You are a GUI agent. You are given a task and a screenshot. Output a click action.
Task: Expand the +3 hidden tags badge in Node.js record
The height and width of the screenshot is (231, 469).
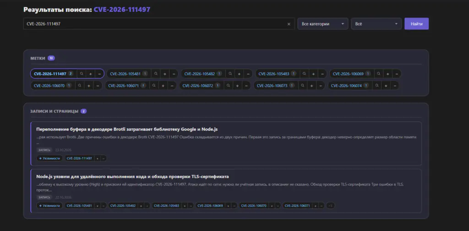pyautogui.click(x=331, y=206)
